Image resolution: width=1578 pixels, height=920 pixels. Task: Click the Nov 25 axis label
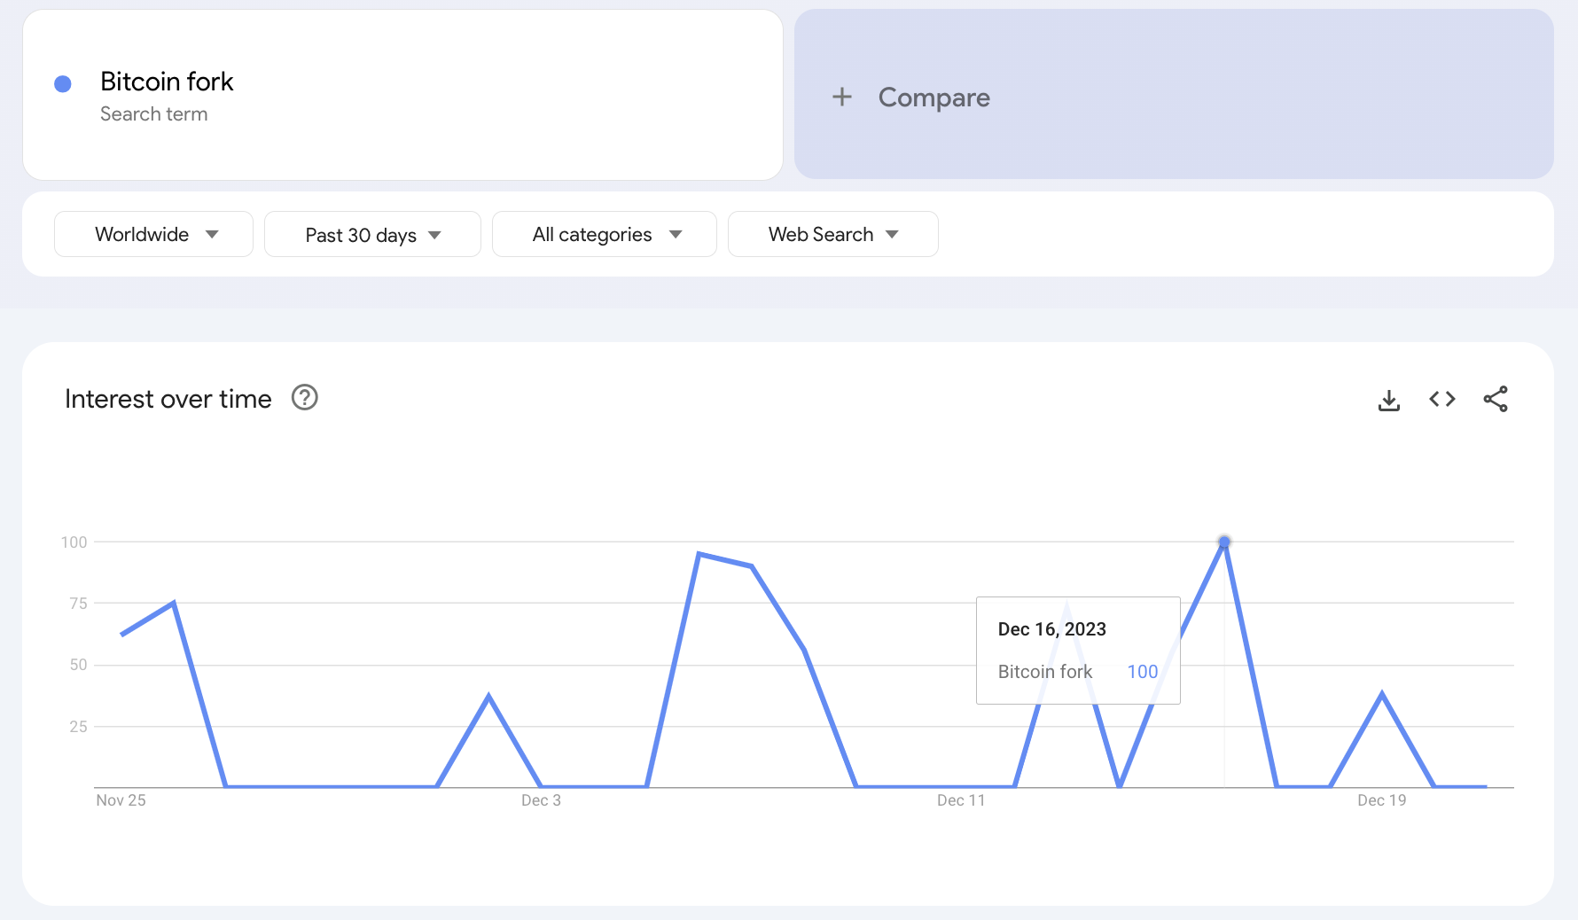click(x=121, y=800)
